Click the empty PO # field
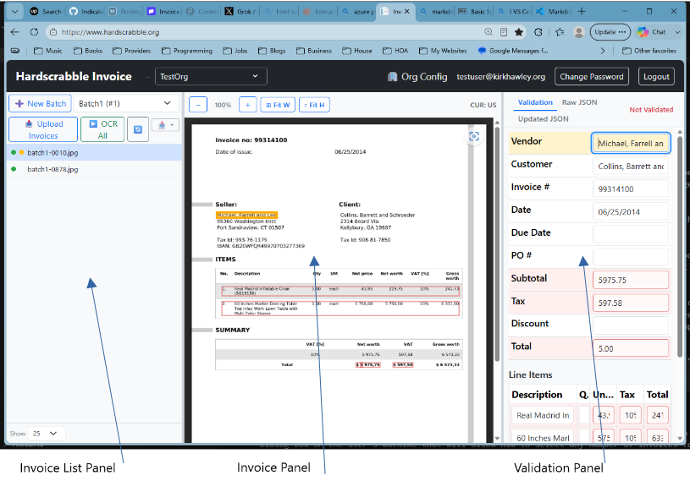690x481 pixels. (x=631, y=257)
